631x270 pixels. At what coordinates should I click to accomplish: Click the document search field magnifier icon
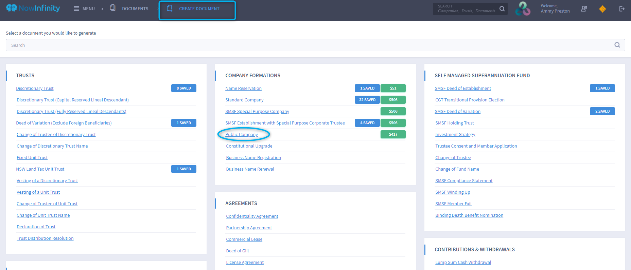(617, 45)
